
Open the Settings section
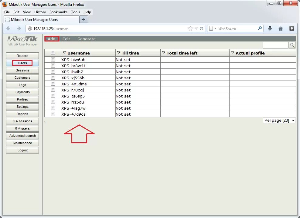pos(22,106)
